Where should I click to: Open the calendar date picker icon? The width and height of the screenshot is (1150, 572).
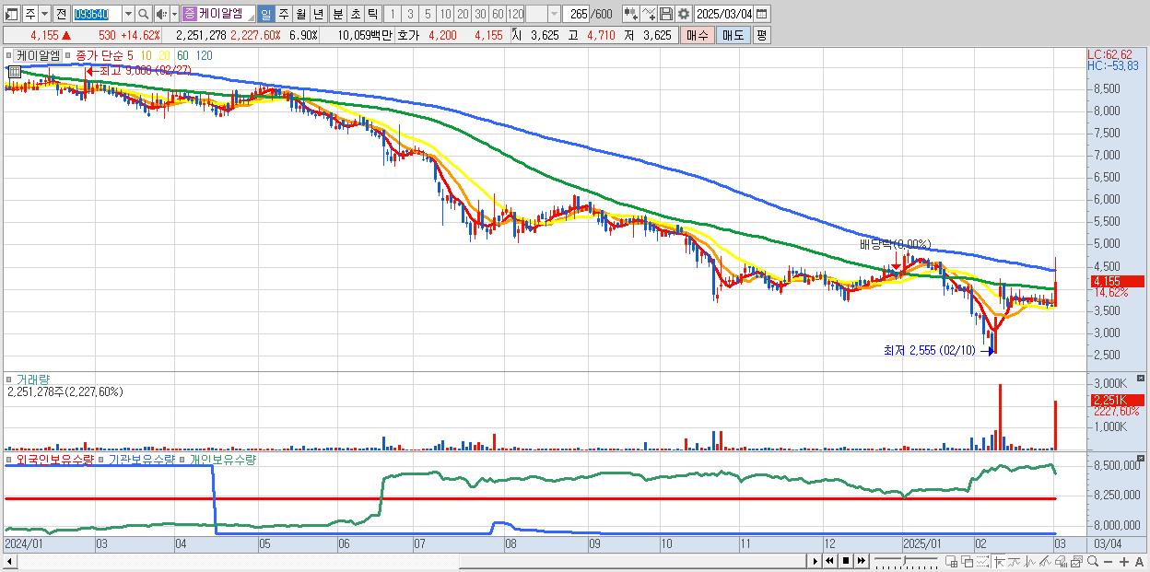762,14
